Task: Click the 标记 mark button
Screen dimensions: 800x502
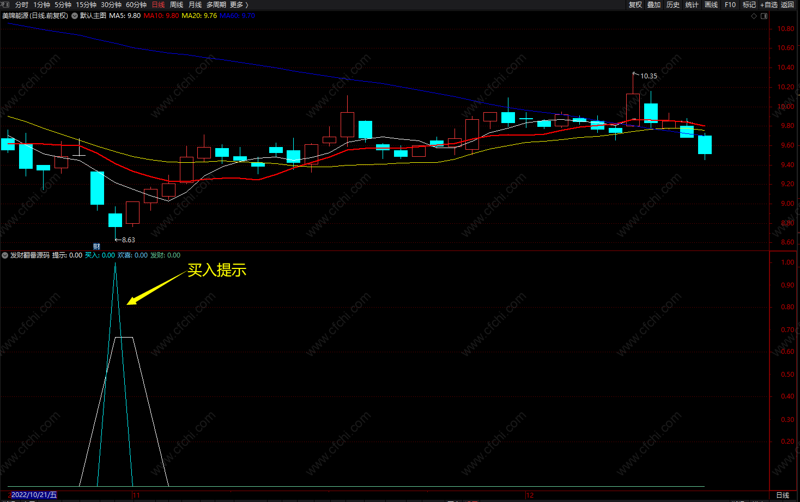Action: (749, 4)
